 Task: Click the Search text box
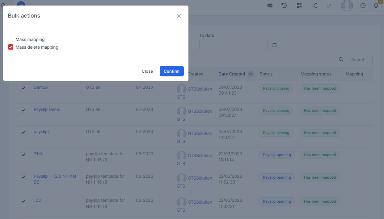pos(360,60)
